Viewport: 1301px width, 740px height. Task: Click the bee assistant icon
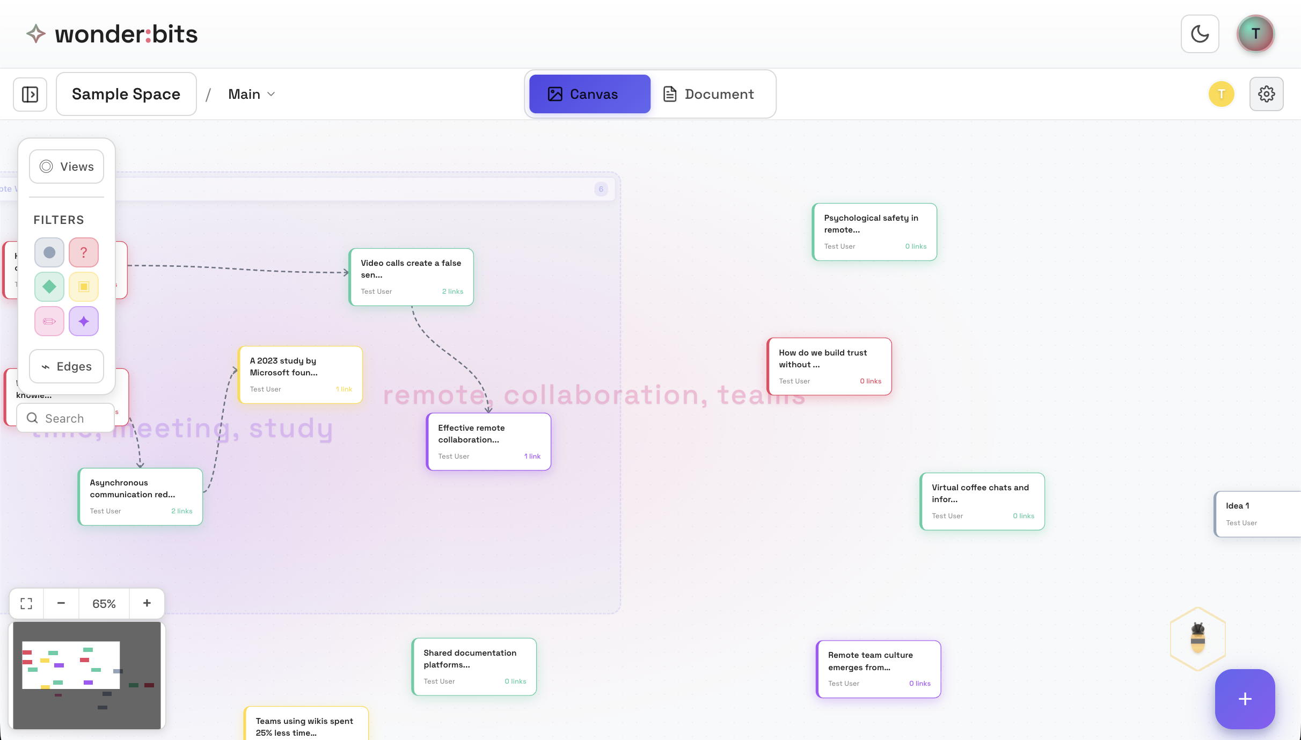point(1198,639)
